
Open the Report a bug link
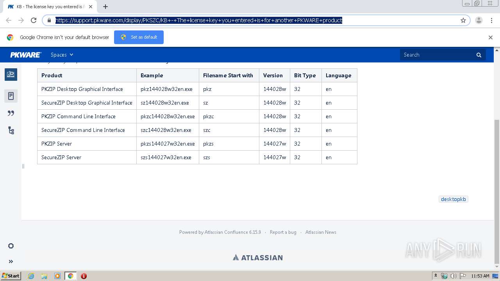(283, 232)
